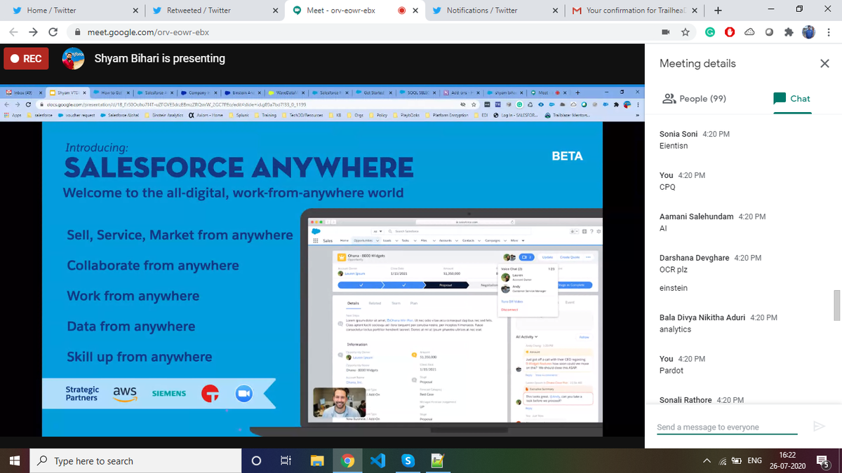
Task: Switch to the Home / Twitter tab
Action: (x=74, y=11)
